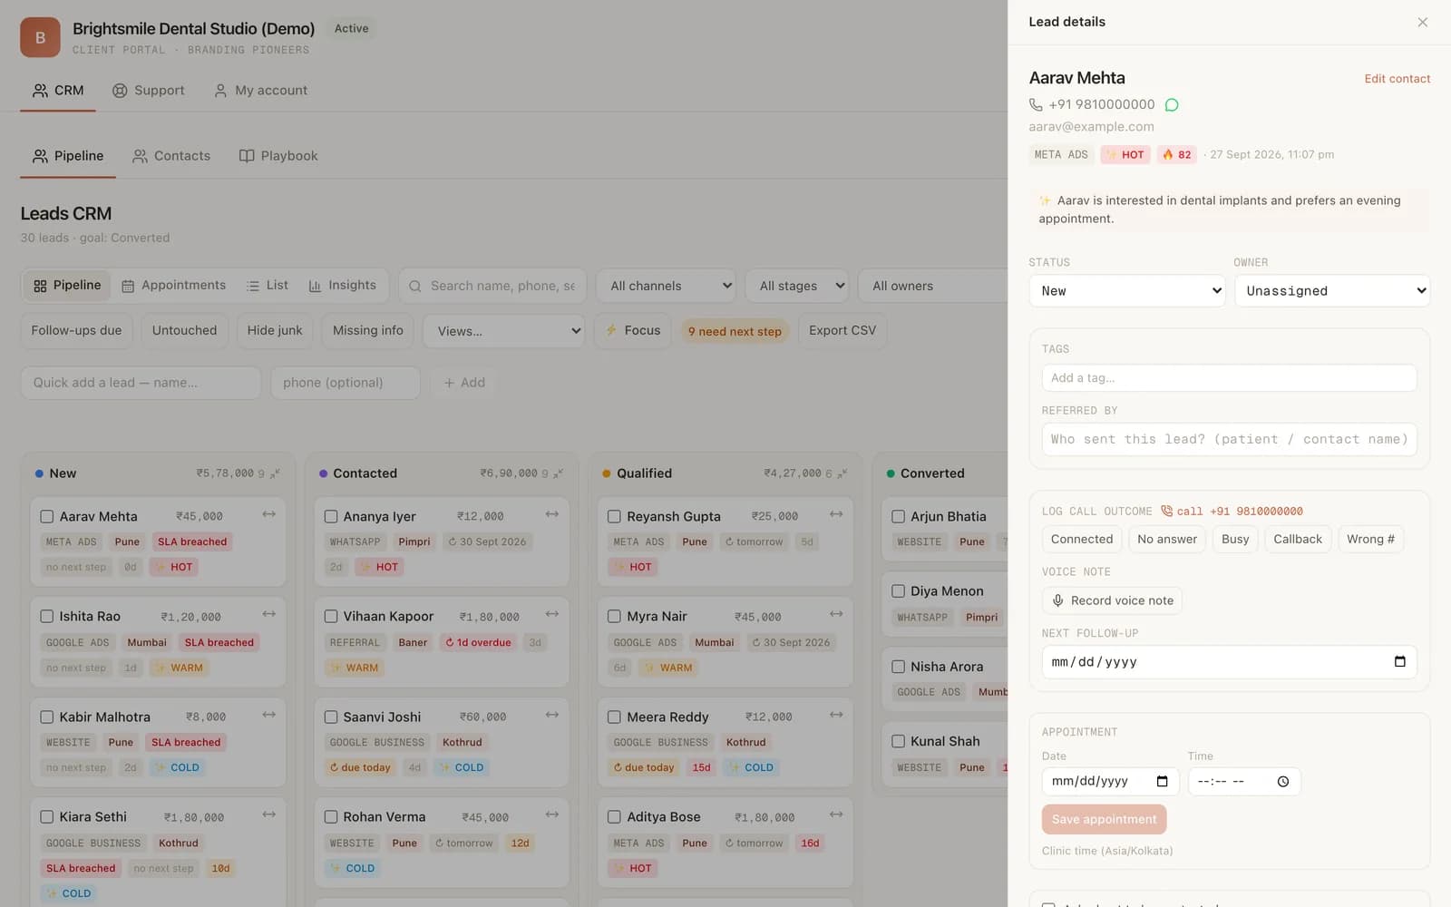Open the Status dropdown showing New

pos(1127,291)
